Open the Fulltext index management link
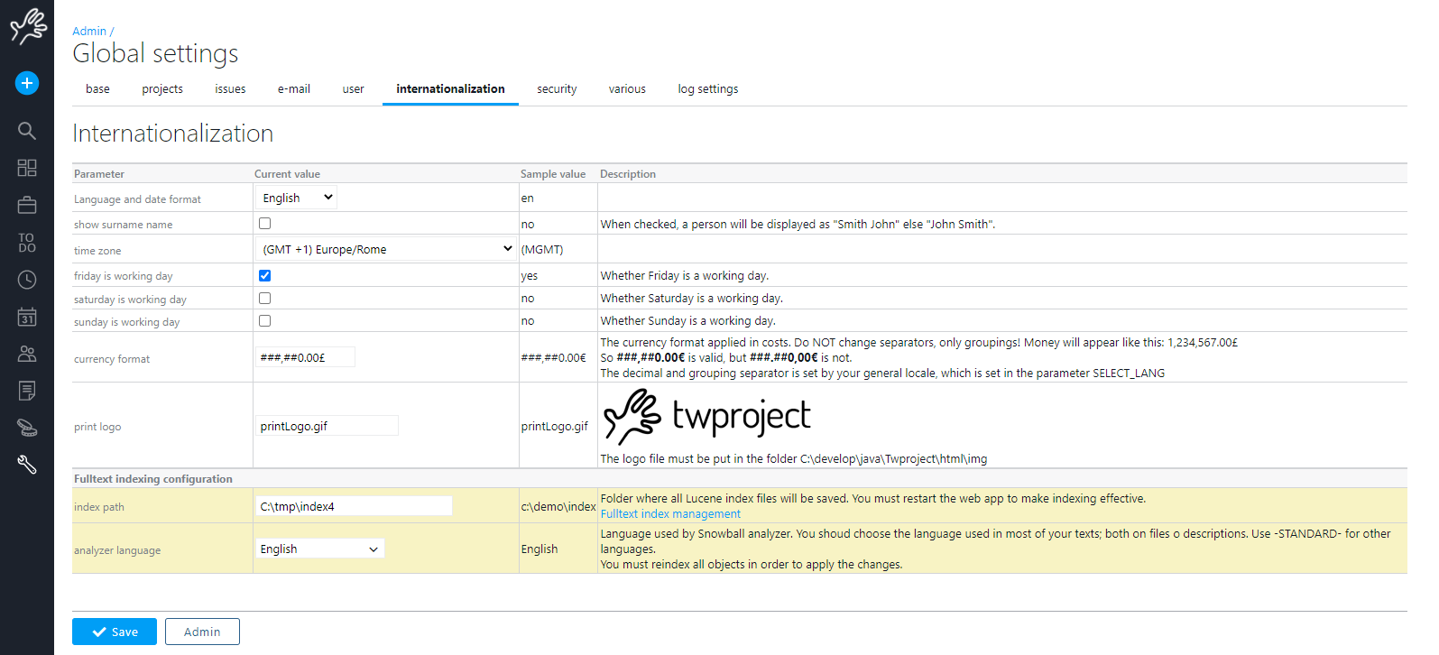Screen dimensions: 1439x655 tap(670, 514)
